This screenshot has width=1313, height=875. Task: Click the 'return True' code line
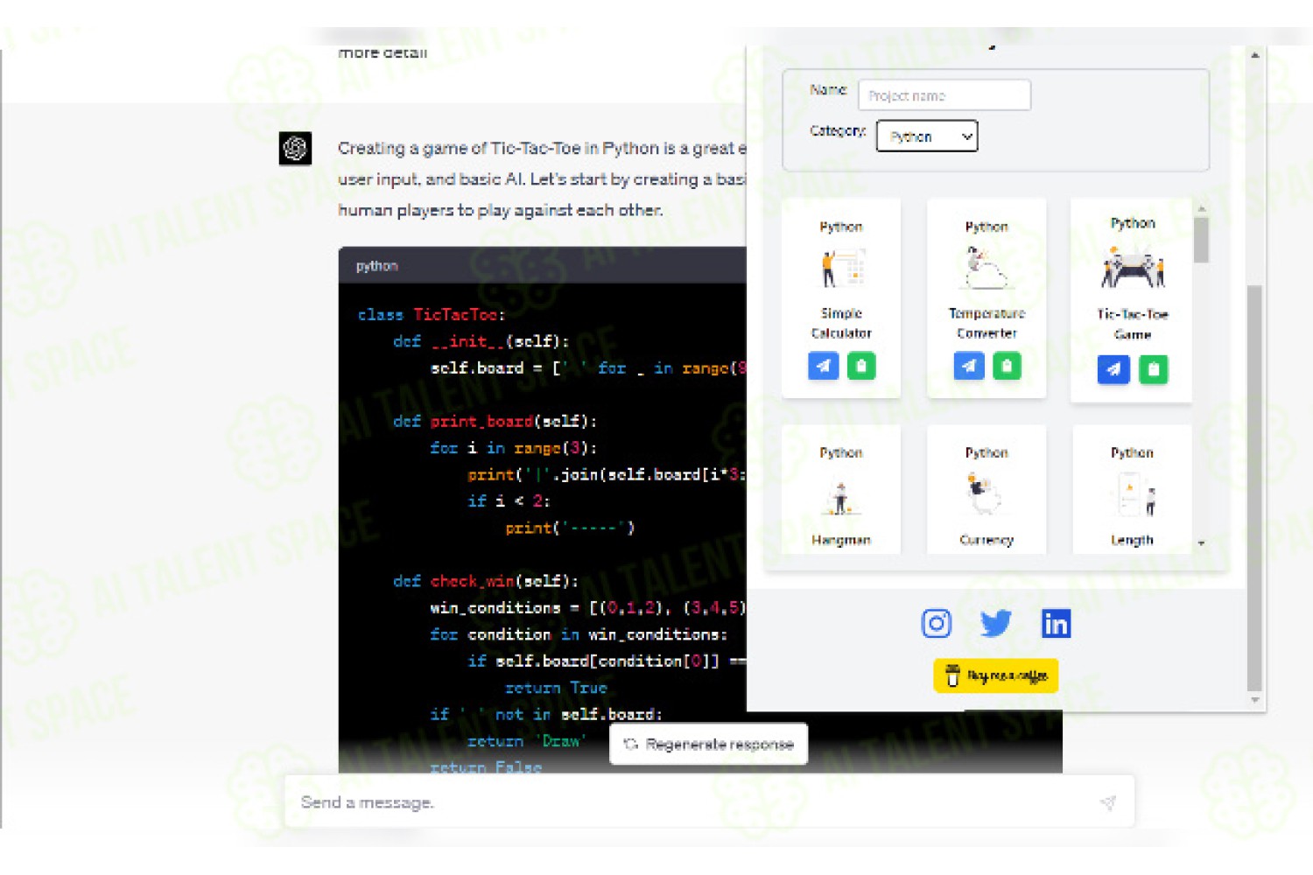556,688
